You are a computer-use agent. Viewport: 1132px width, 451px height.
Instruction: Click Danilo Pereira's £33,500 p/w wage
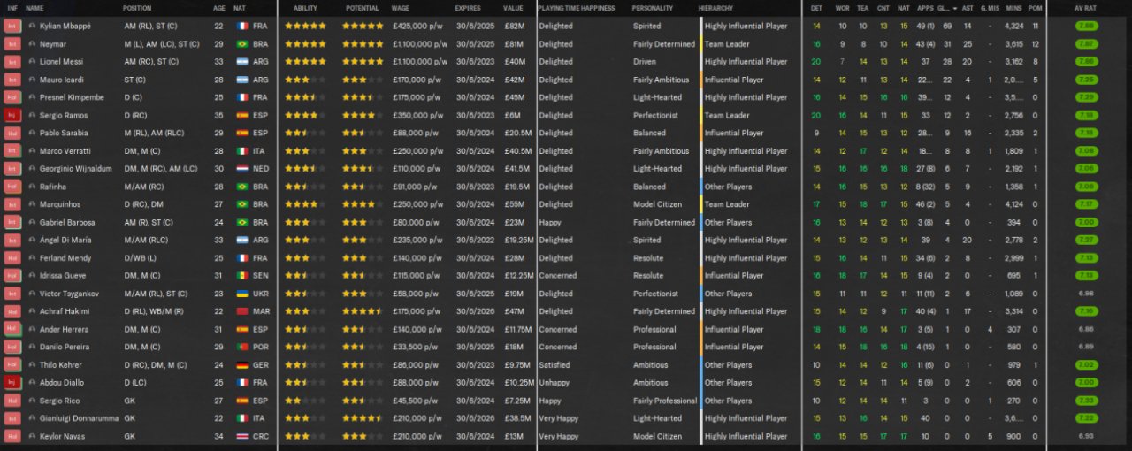pyautogui.click(x=416, y=347)
